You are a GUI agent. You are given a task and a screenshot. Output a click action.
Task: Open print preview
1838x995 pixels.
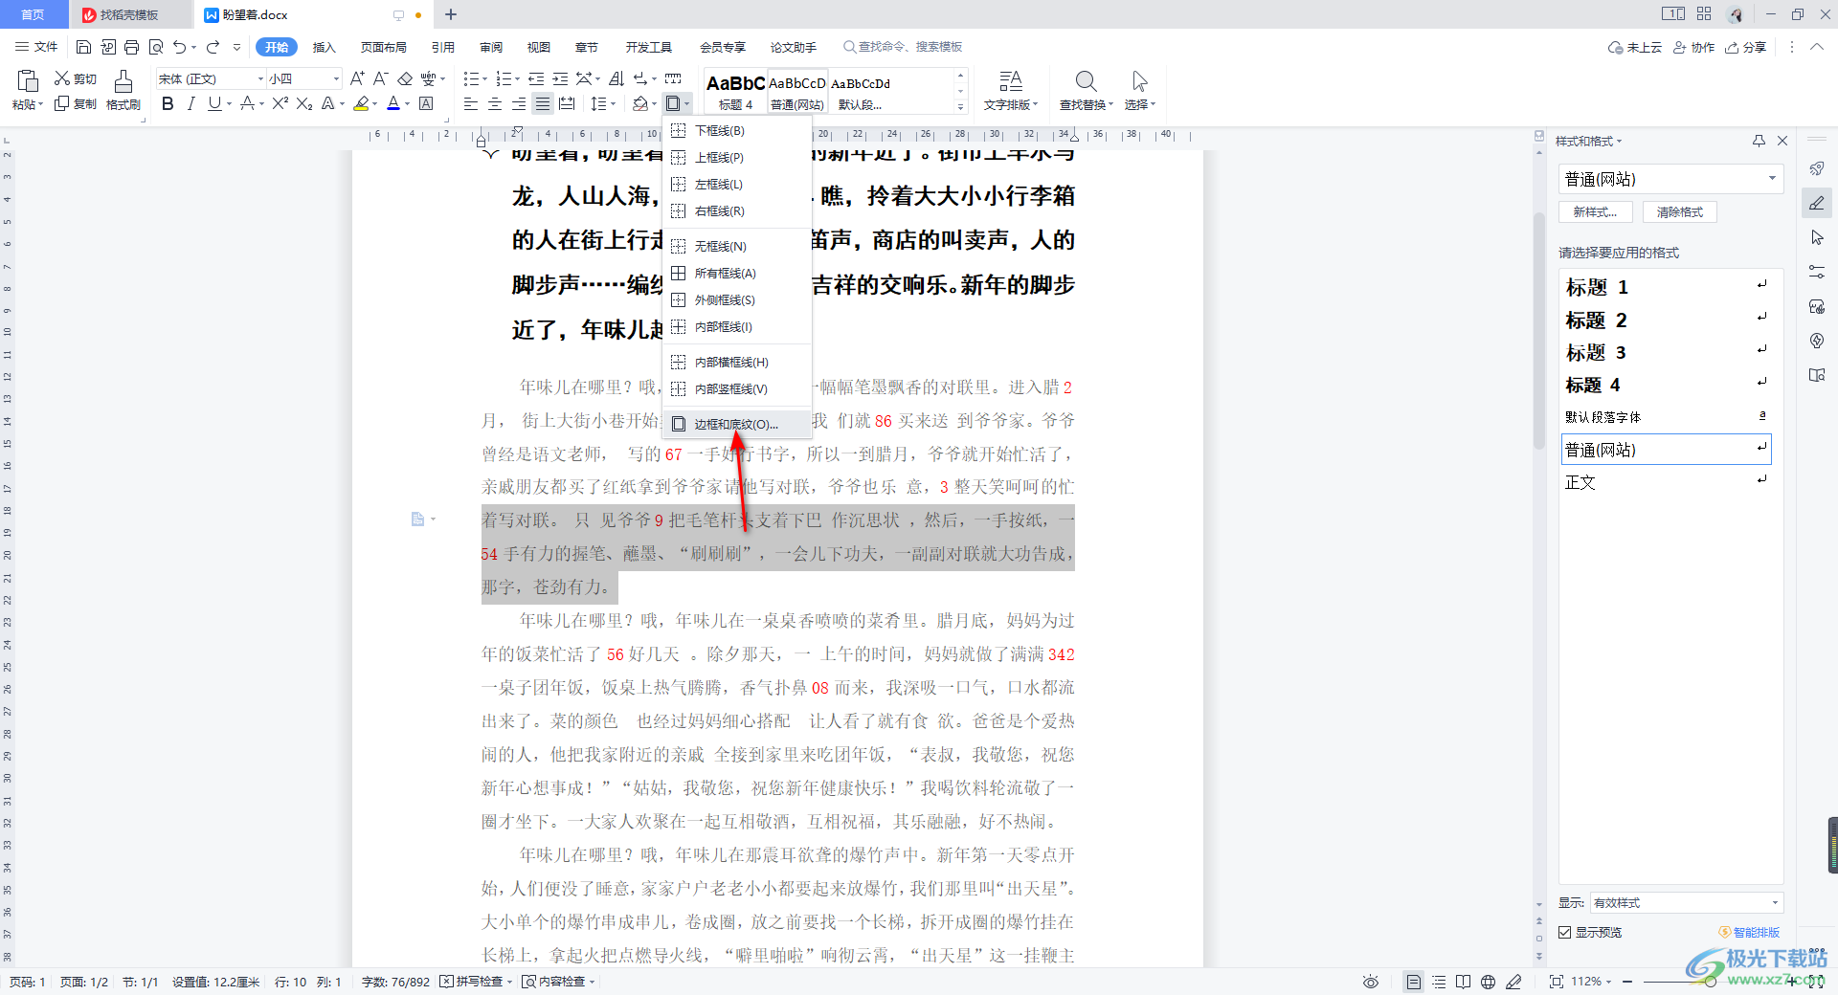tap(156, 47)
